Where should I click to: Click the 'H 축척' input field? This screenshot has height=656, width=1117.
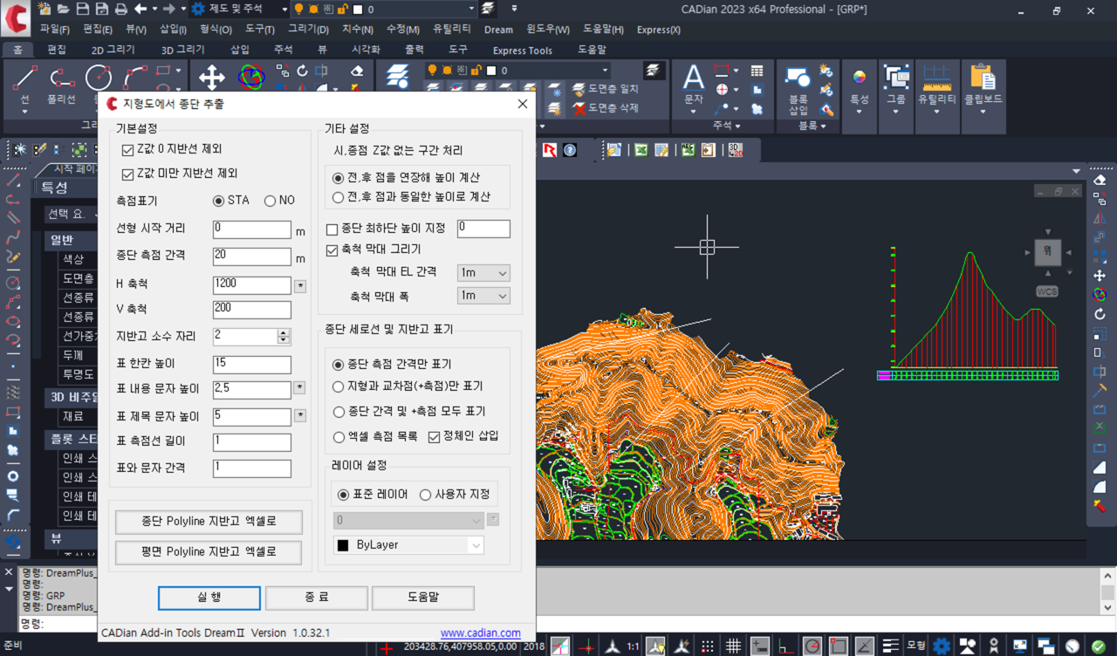point(251,285)
